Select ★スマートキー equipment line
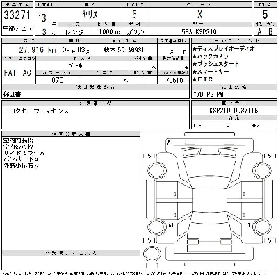 pos(211,72)
